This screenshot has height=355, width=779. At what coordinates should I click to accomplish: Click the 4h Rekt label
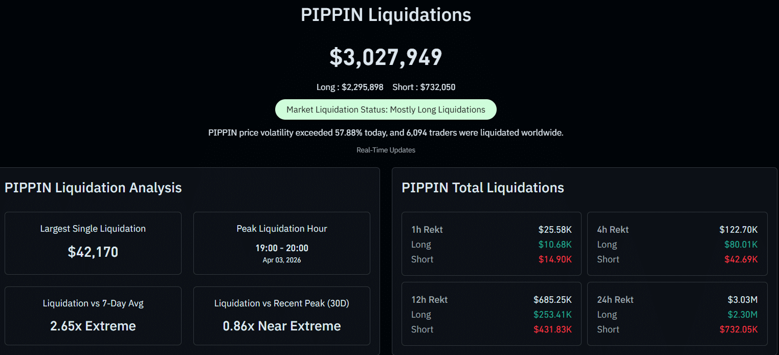point(613,230)
